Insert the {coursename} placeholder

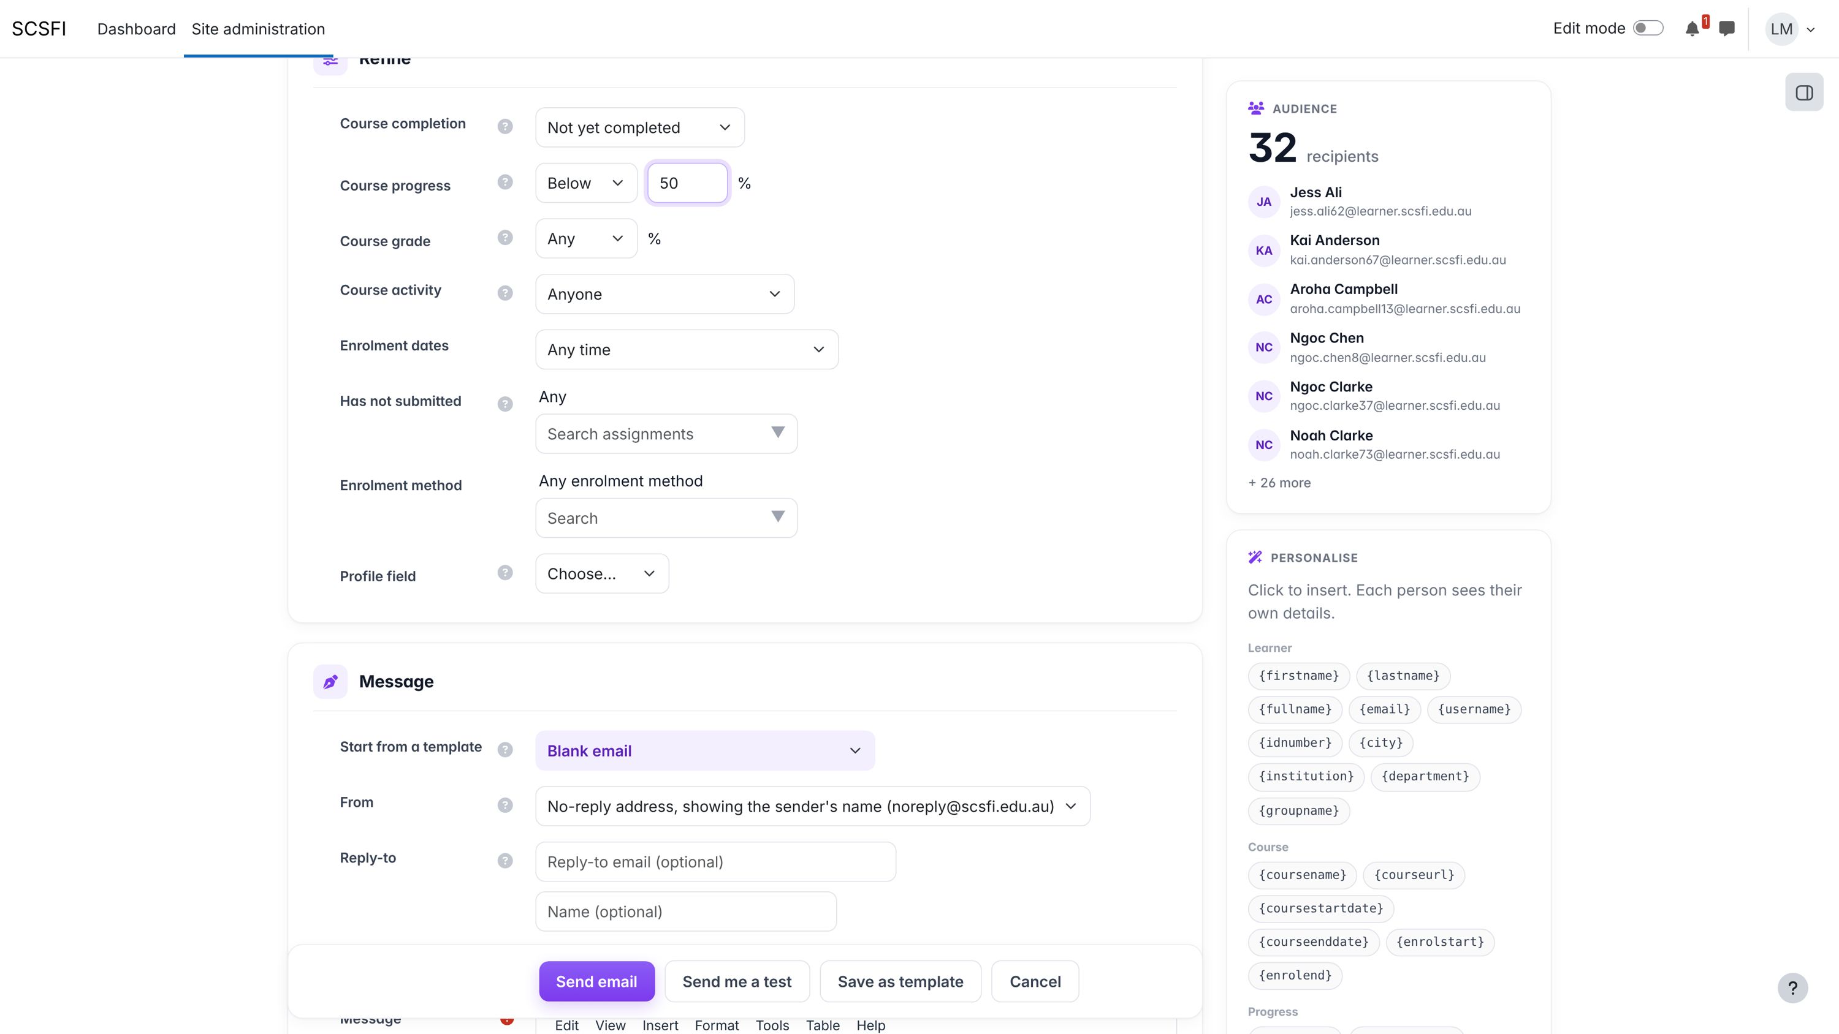click(1302, 875)
